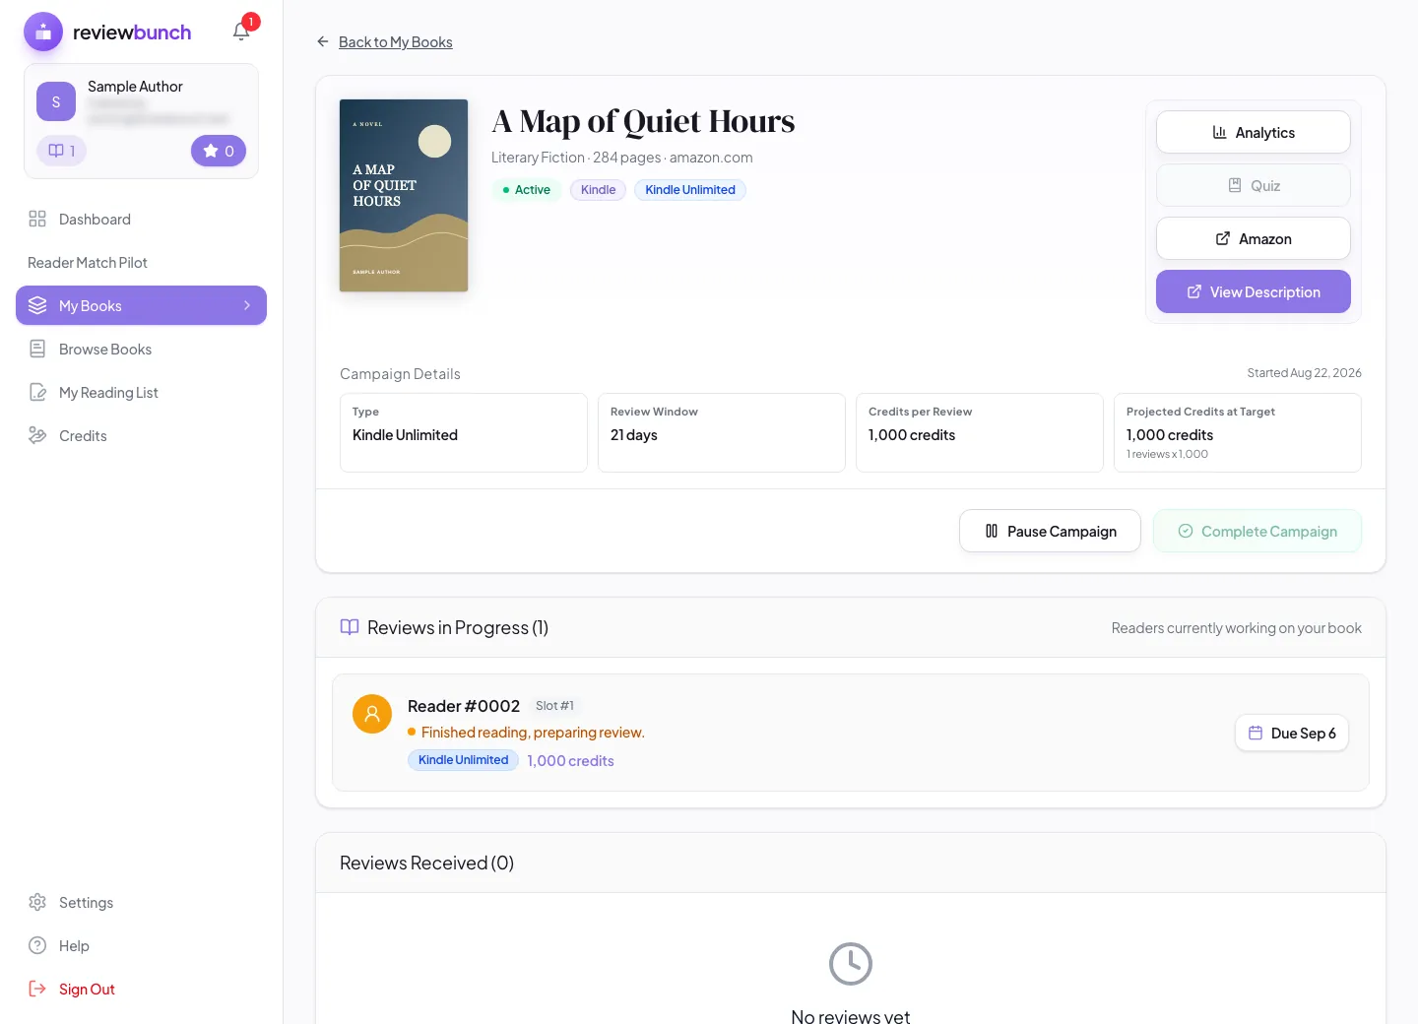Click the book cover thumbnail

pyautogui.click(x=404, y=195)
